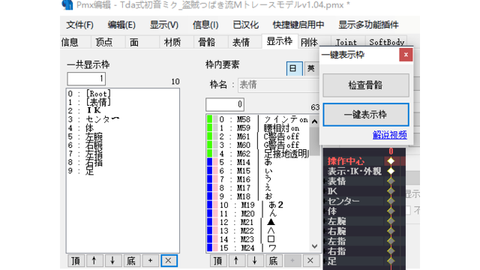Select M59 腰相対on element row
Viewport: 480px width, 270px height.
pos(258,128)
